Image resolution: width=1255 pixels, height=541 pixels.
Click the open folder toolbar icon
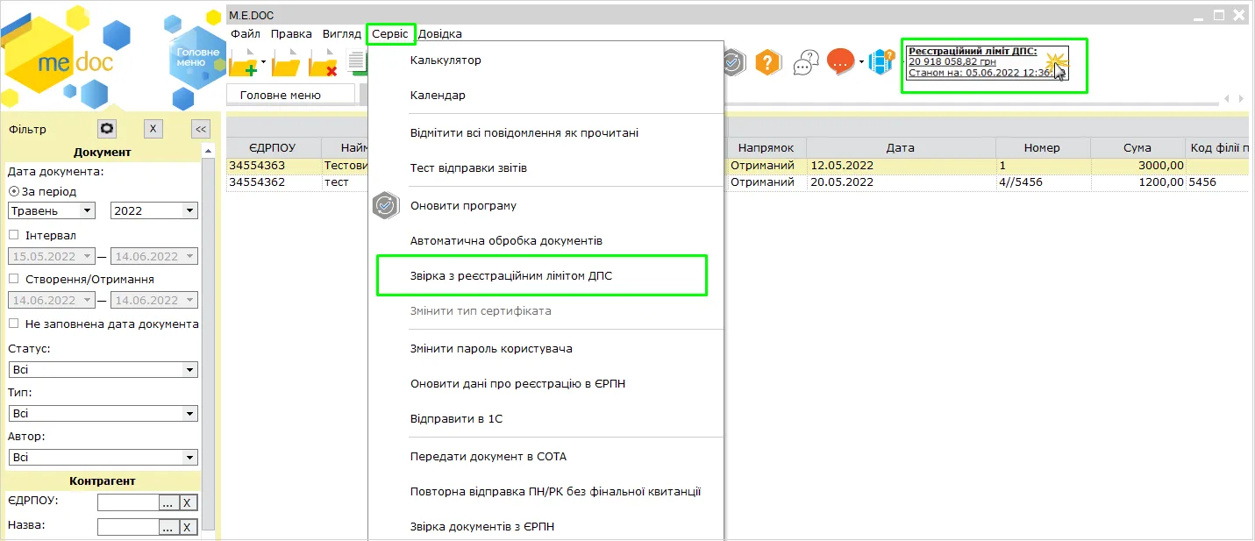coord(286,63)
